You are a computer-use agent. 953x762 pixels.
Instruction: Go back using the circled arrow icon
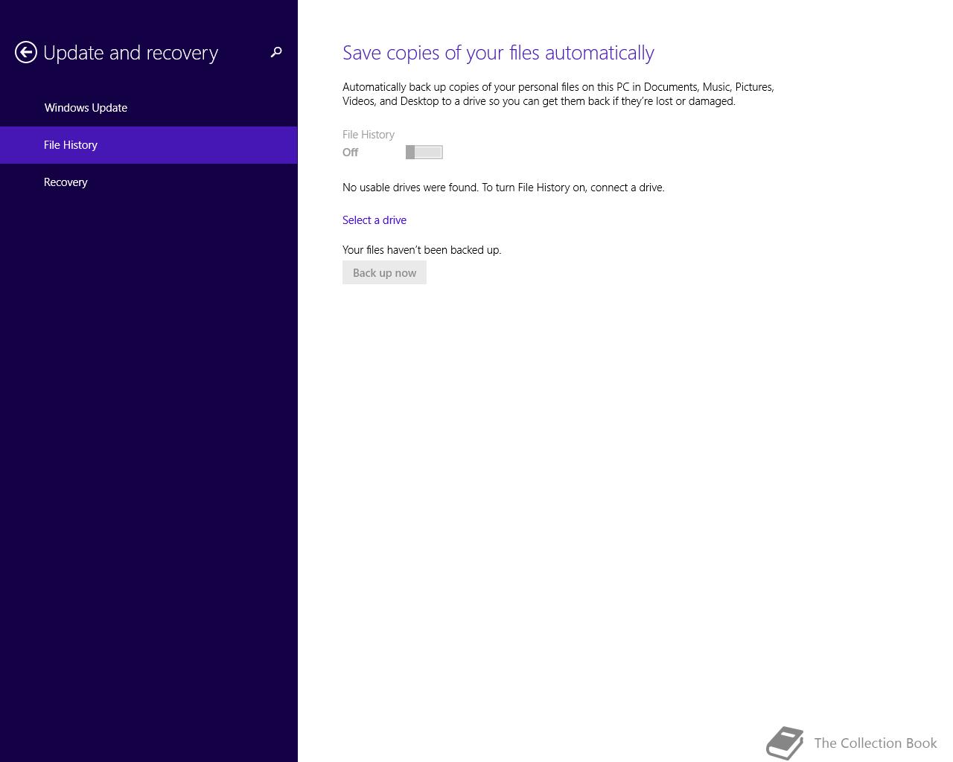[x=26, y=52]
